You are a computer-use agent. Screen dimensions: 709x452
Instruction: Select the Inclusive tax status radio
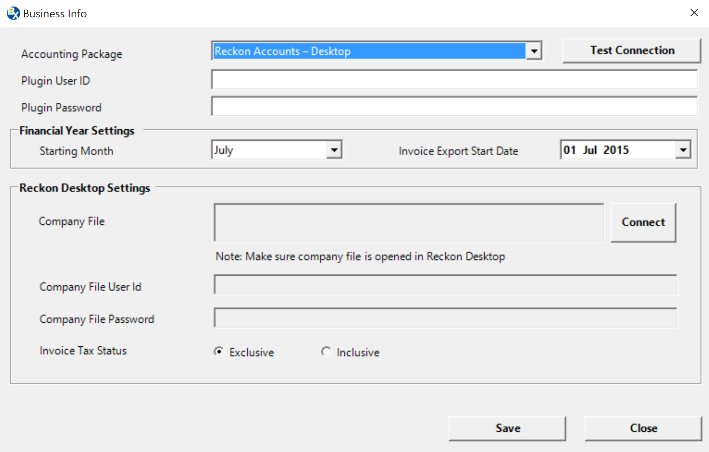(x=326, y=351)
